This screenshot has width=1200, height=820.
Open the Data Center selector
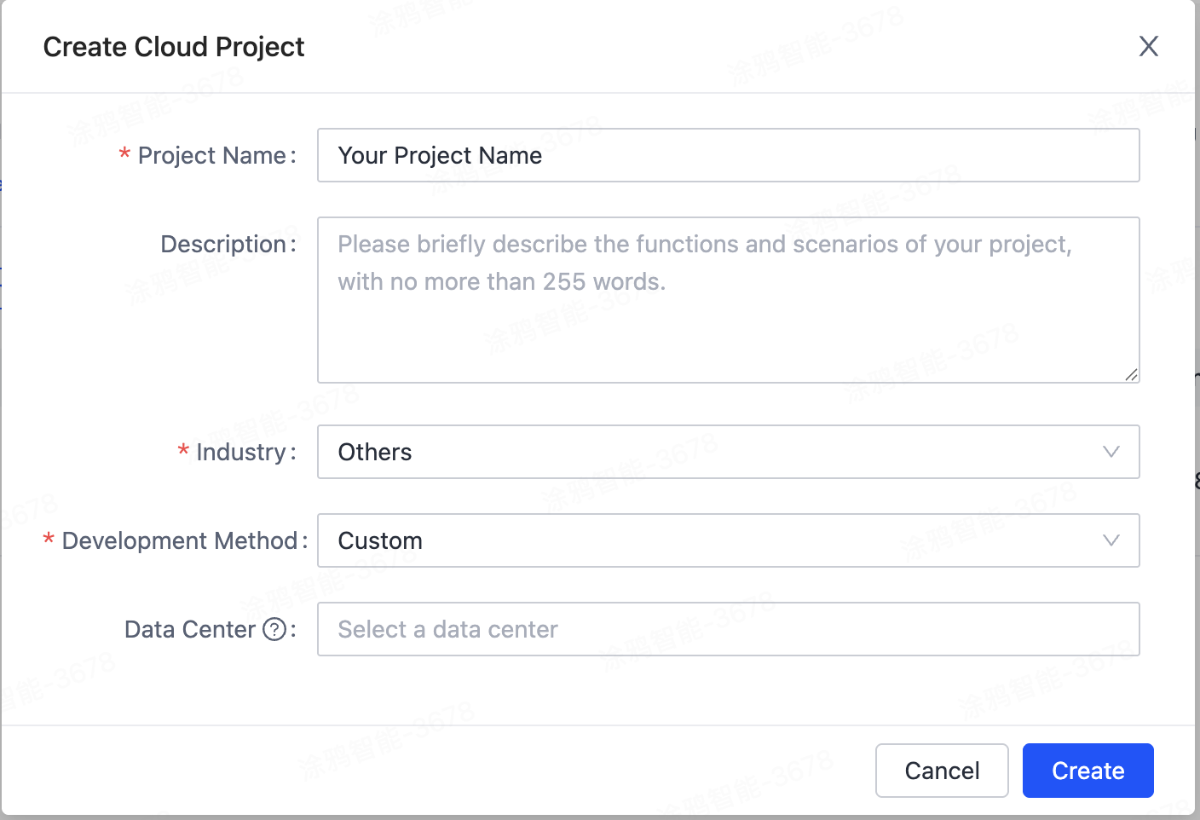pyautogui.click(x=729, y=629)
